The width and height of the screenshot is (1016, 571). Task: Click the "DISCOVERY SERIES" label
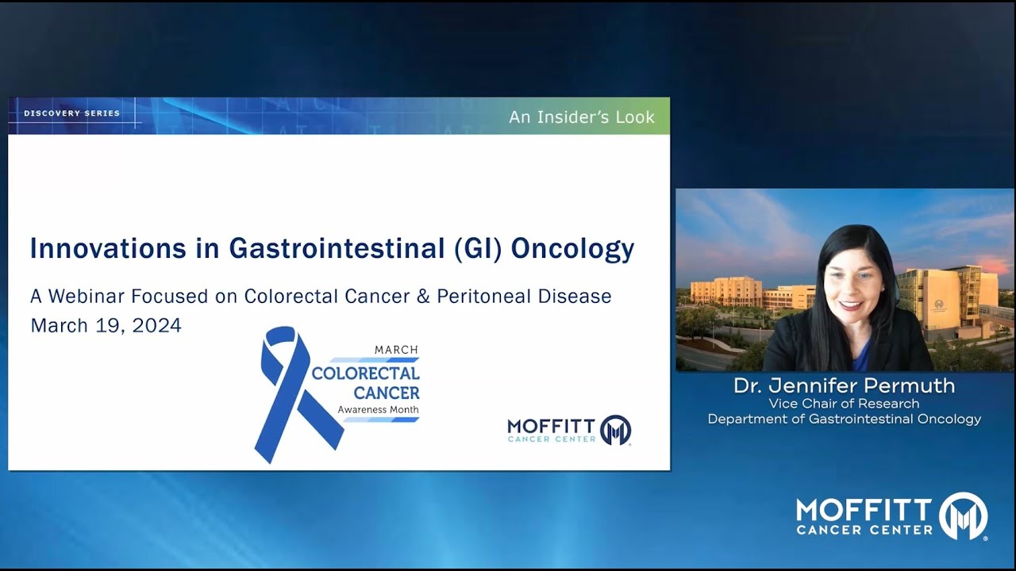(x=71, y=113)
